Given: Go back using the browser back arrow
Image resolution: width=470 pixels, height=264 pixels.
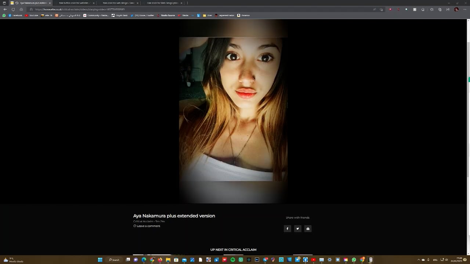Looking at the screenshot, I should (x=5, y=9).
